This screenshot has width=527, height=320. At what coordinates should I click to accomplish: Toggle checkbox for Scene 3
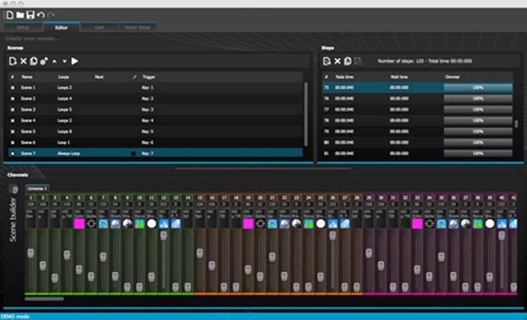click(12, 109)
